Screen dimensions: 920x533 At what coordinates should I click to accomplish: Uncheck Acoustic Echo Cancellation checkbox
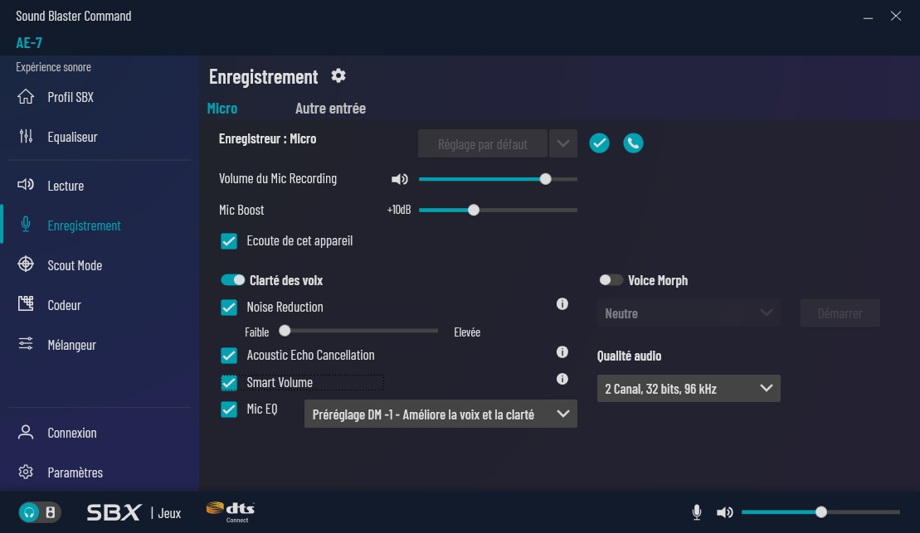(x=229, y=356)
